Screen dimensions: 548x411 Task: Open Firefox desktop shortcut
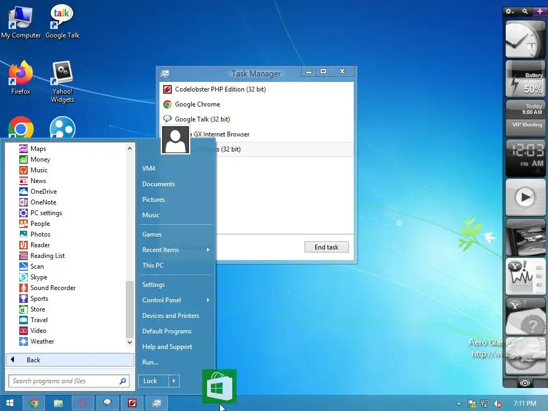pyautogui.click(x=21, y=78)
